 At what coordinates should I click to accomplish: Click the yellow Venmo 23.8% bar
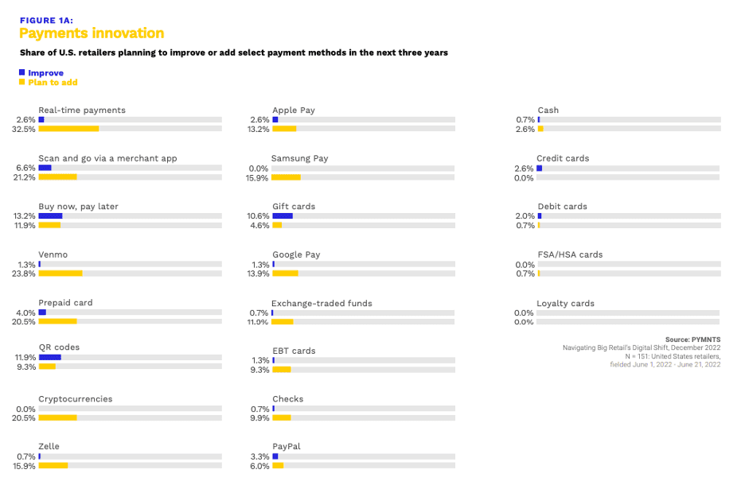click(x=60, y=274)
